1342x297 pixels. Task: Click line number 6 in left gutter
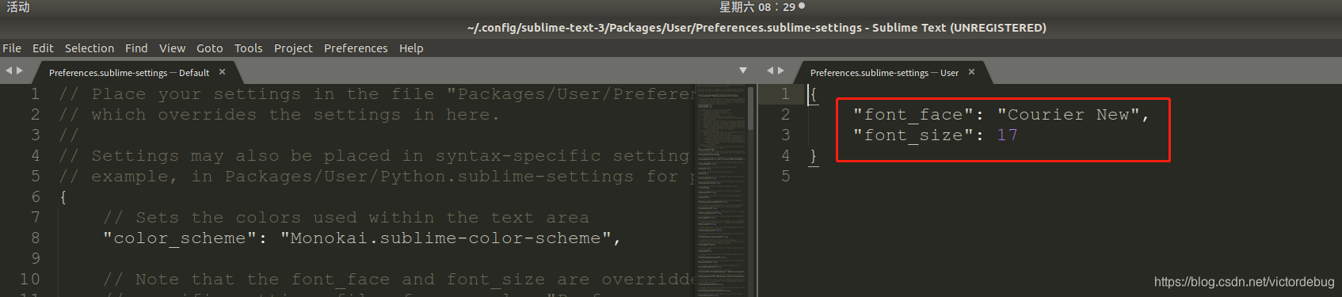pos(36,196)
